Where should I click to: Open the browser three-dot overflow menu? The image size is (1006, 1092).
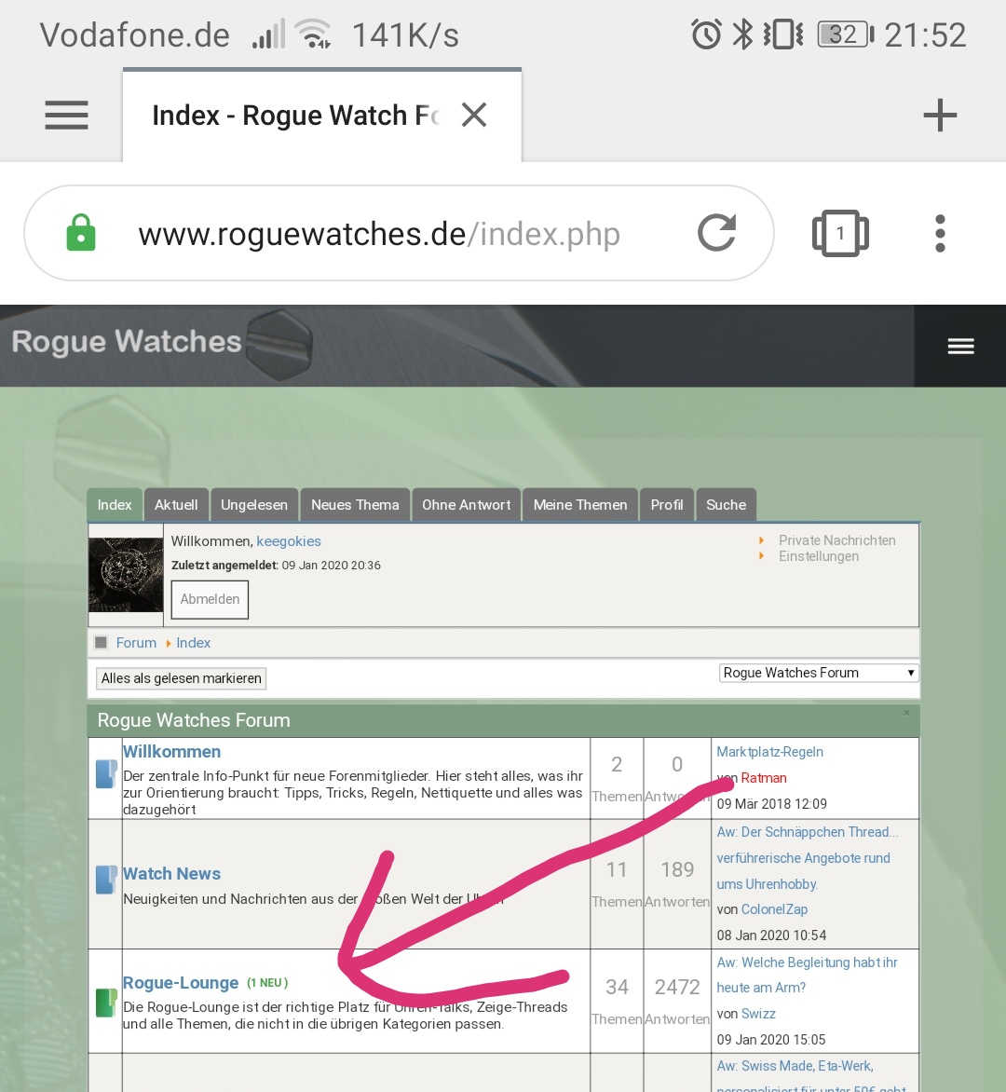tap(940, 233)
